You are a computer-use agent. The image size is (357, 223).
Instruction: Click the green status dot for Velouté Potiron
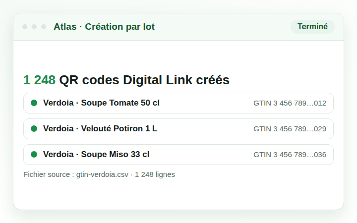(34, 128)
